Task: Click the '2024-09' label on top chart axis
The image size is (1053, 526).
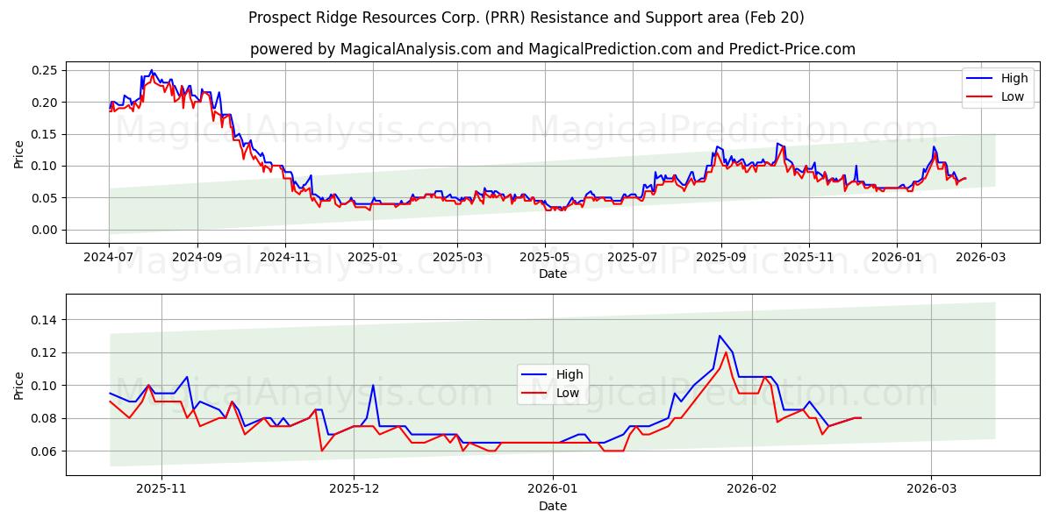Action: tap(197, 259)
